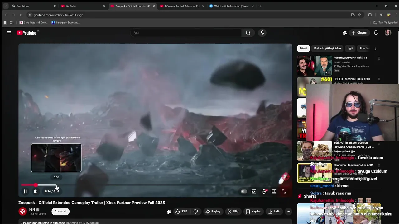Like the video with 23 B likes
Viewport: 399px width, 224px height.
181,212
